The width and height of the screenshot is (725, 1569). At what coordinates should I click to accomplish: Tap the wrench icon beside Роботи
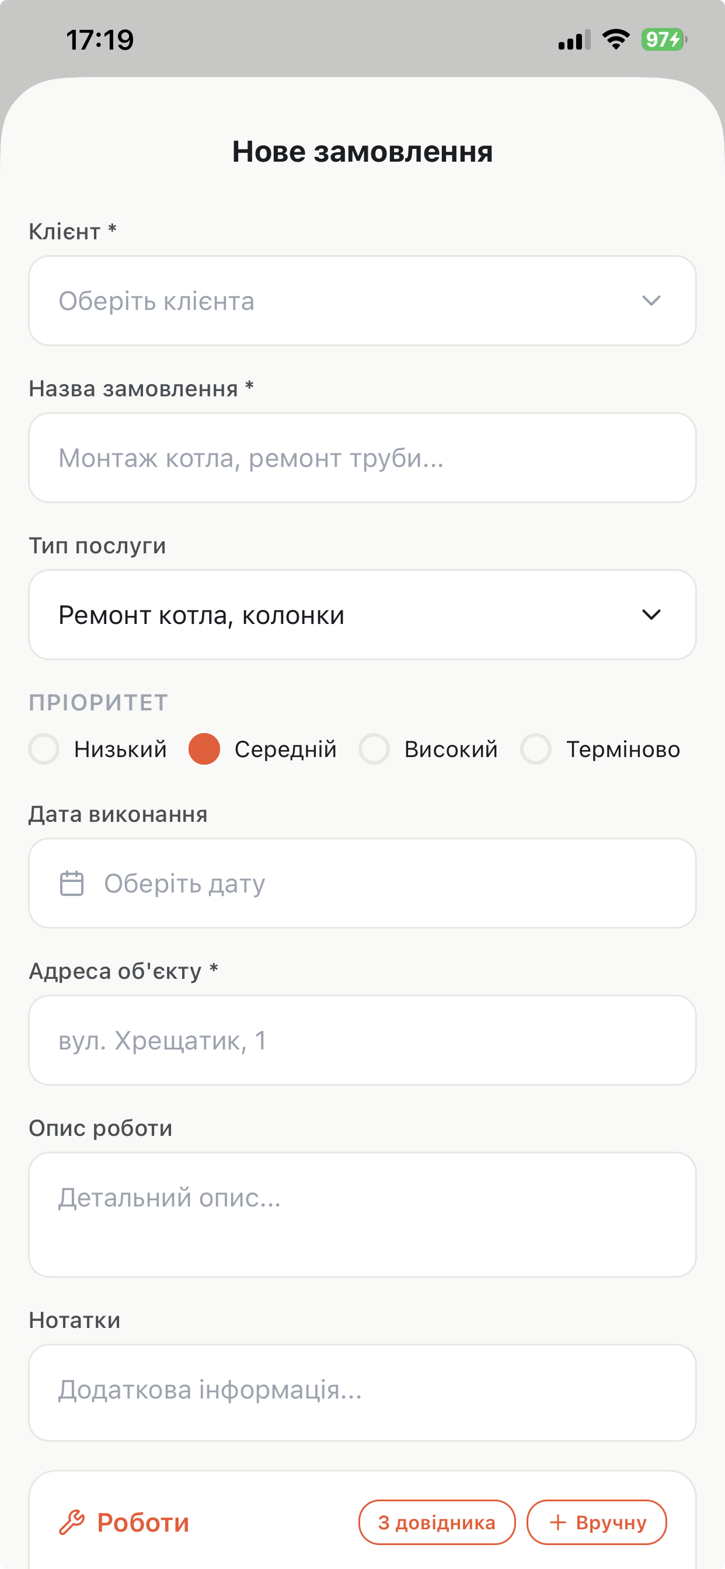pyautogui.click(x=71, y=1522)
